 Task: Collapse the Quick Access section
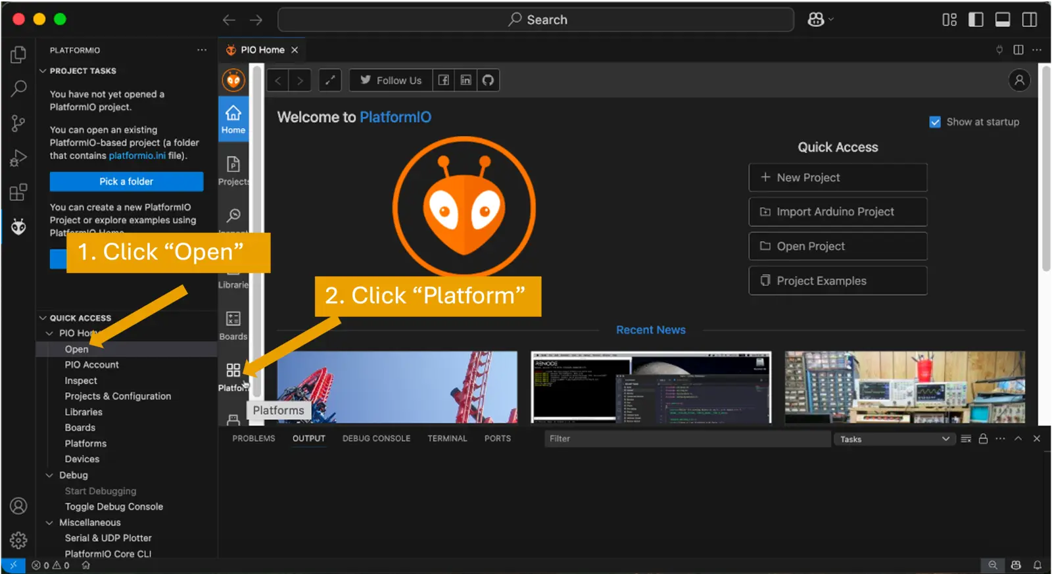[x=43, y=318]
